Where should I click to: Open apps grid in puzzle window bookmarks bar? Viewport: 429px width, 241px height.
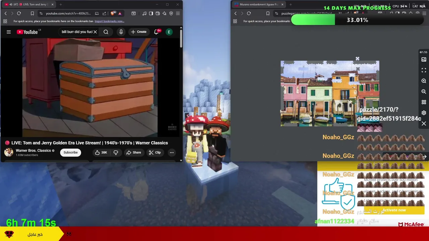tap(235, 21)
